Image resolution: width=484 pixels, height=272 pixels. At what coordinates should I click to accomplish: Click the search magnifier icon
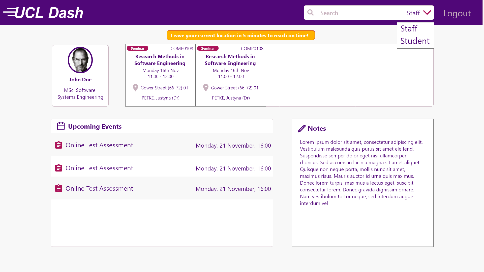311,13
